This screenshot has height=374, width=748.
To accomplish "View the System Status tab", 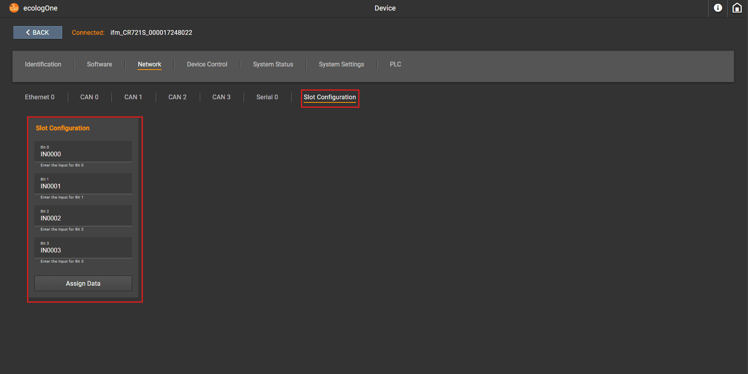I will point(273,64).
